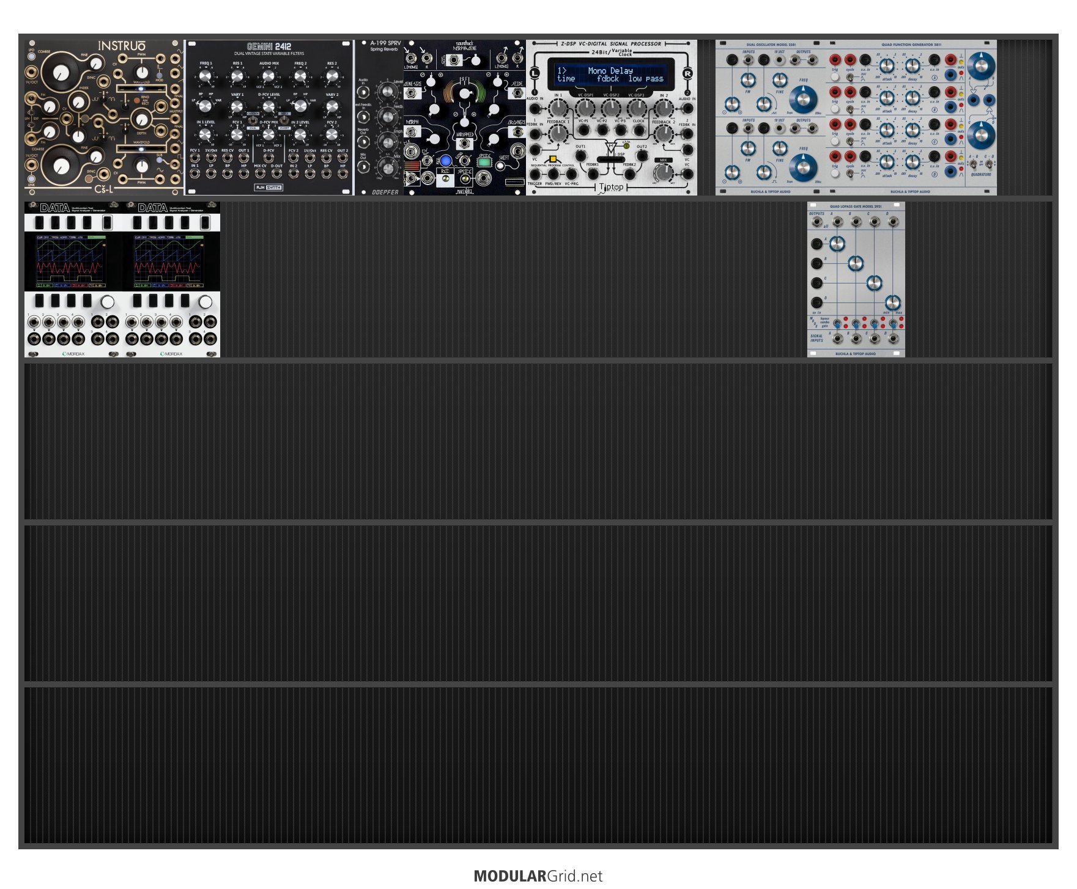Click the Z-DSP Mono Delay LCD display

point(611,75)
